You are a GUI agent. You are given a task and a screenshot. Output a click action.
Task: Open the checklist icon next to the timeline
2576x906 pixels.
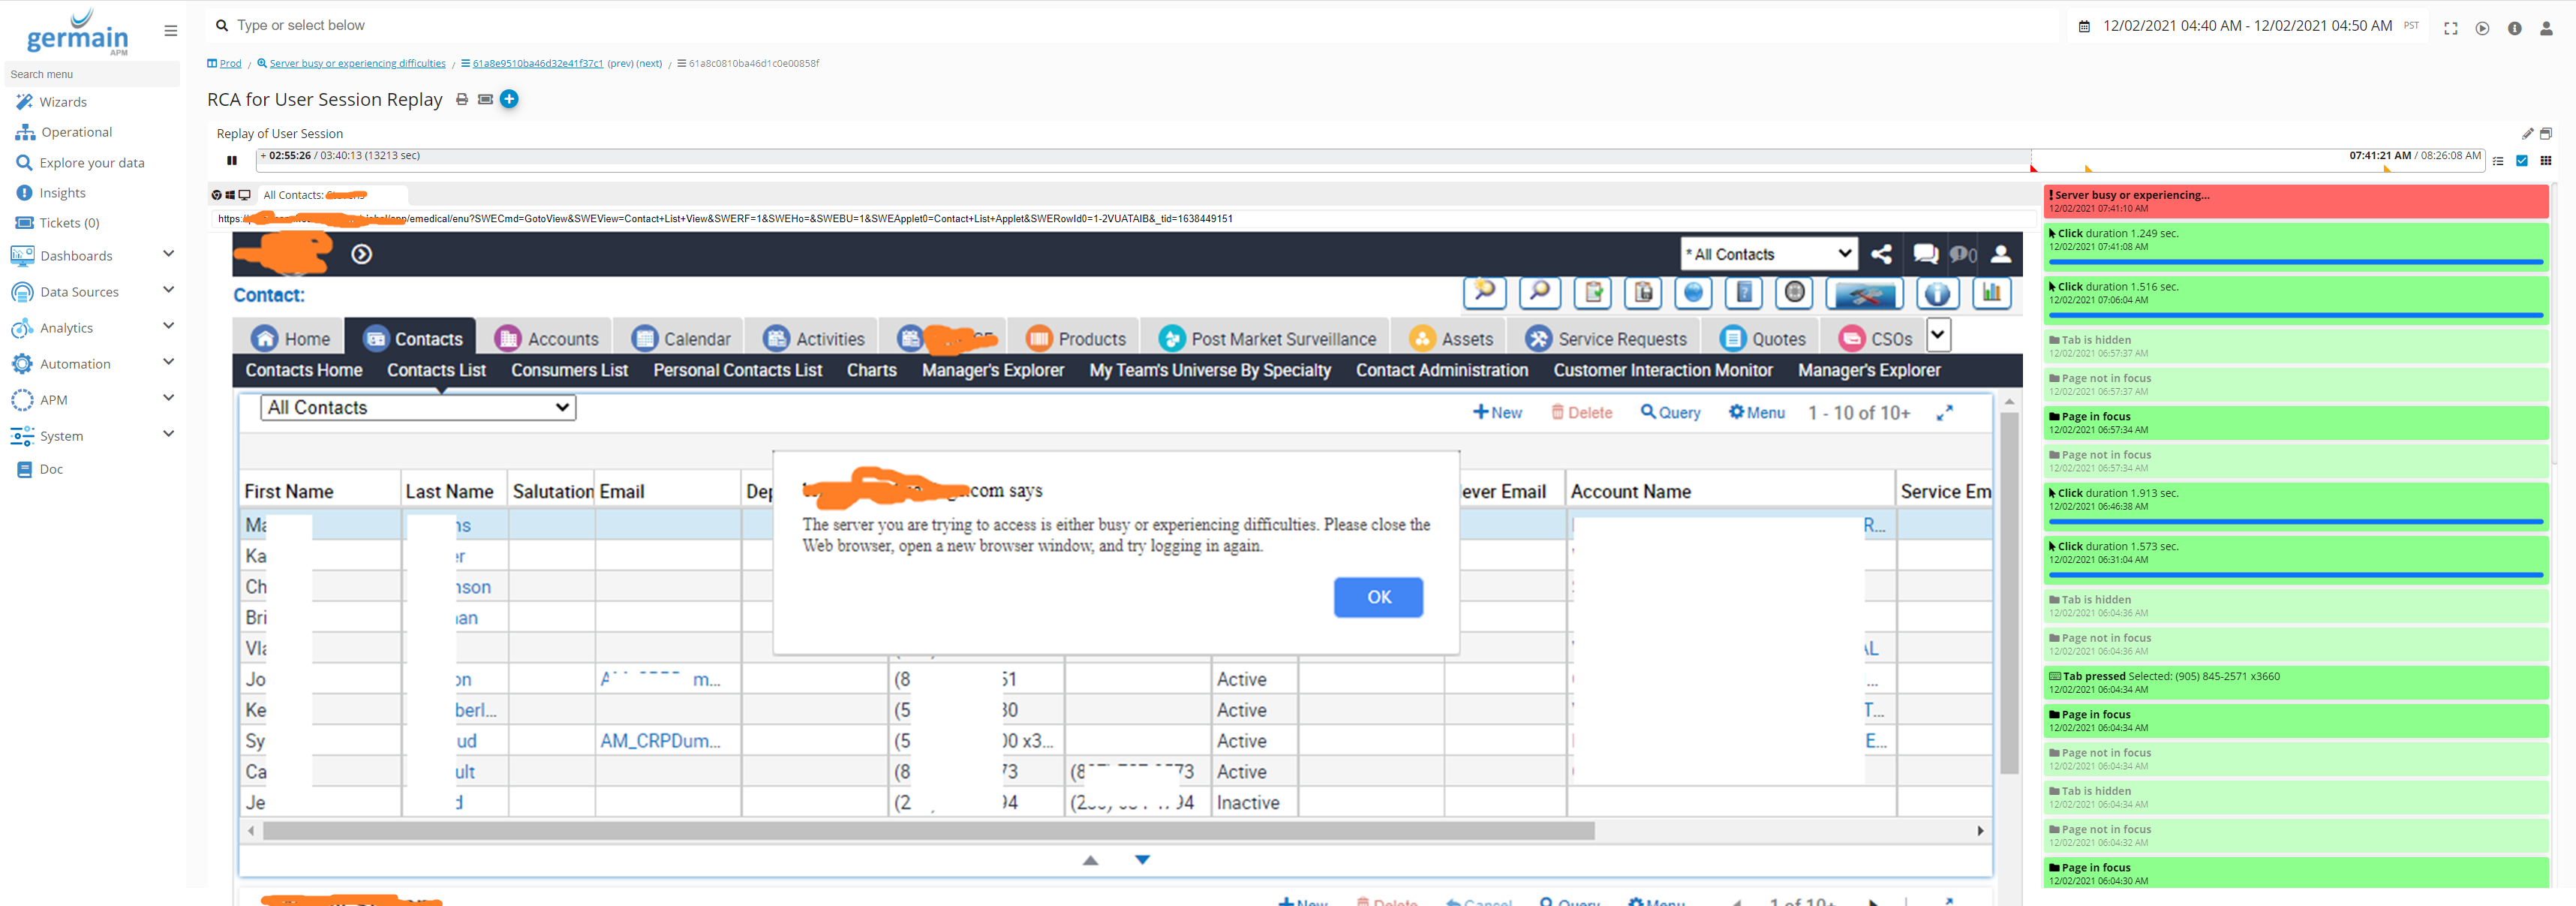(2498, 160)
